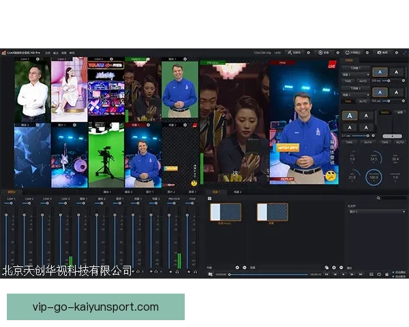409x327 pixels.
Task: Open the first menu in the menu bar
Action: coord(48,52)
